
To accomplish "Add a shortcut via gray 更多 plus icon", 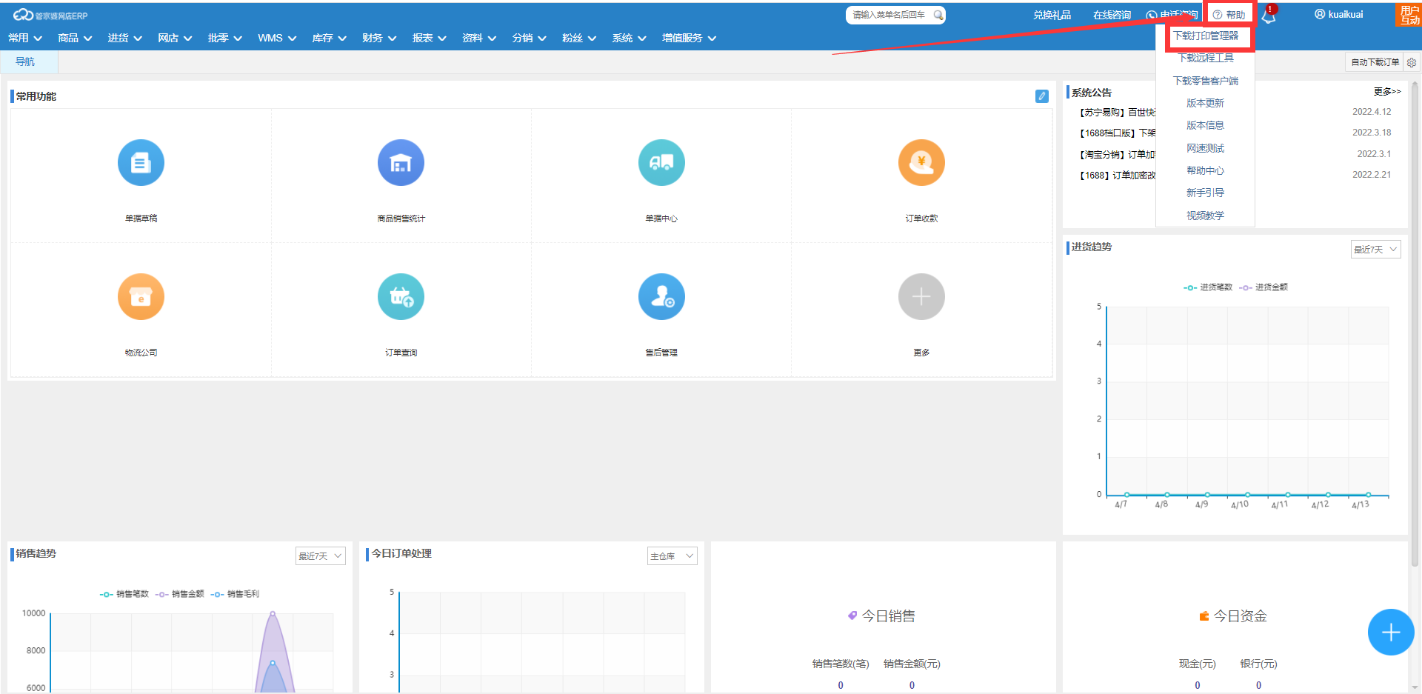I will (921, 297).
